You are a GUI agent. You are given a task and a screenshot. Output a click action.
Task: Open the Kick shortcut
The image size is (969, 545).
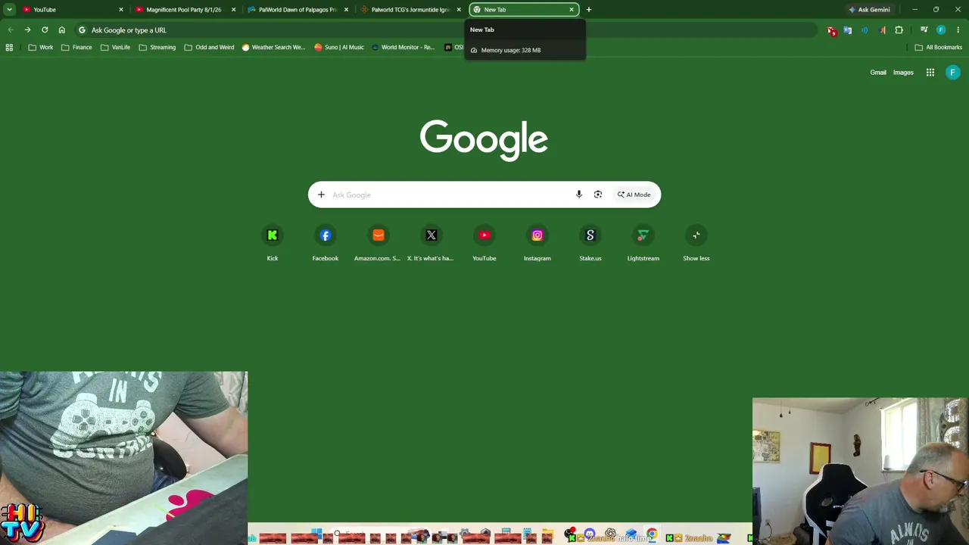pyautogui.click(x=273, y=243)
